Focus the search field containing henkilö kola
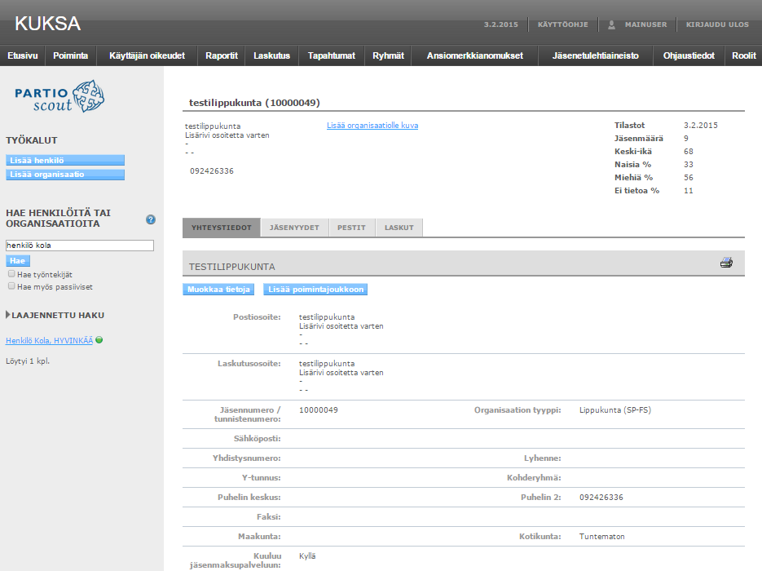Screen dimensions: 762x571 pos(80,246)
